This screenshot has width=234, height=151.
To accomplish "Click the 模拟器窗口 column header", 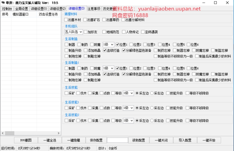I will 24,14.
